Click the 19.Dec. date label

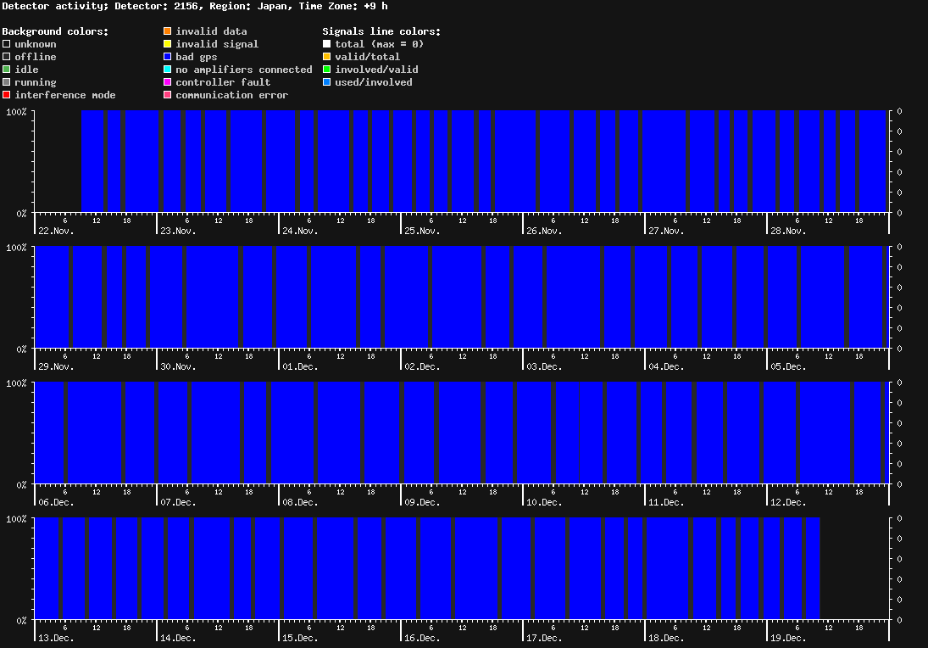click(788, 638)
